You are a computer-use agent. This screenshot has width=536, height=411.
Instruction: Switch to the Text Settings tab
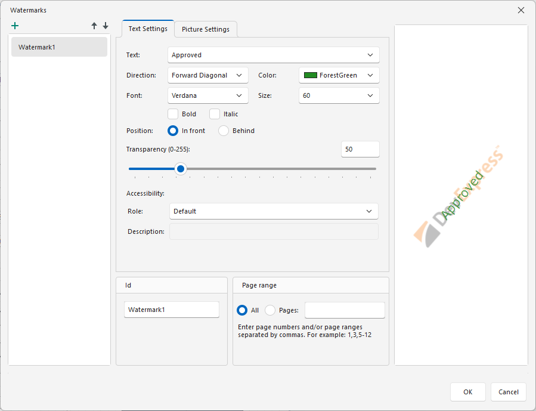click(x=148, y=29)
